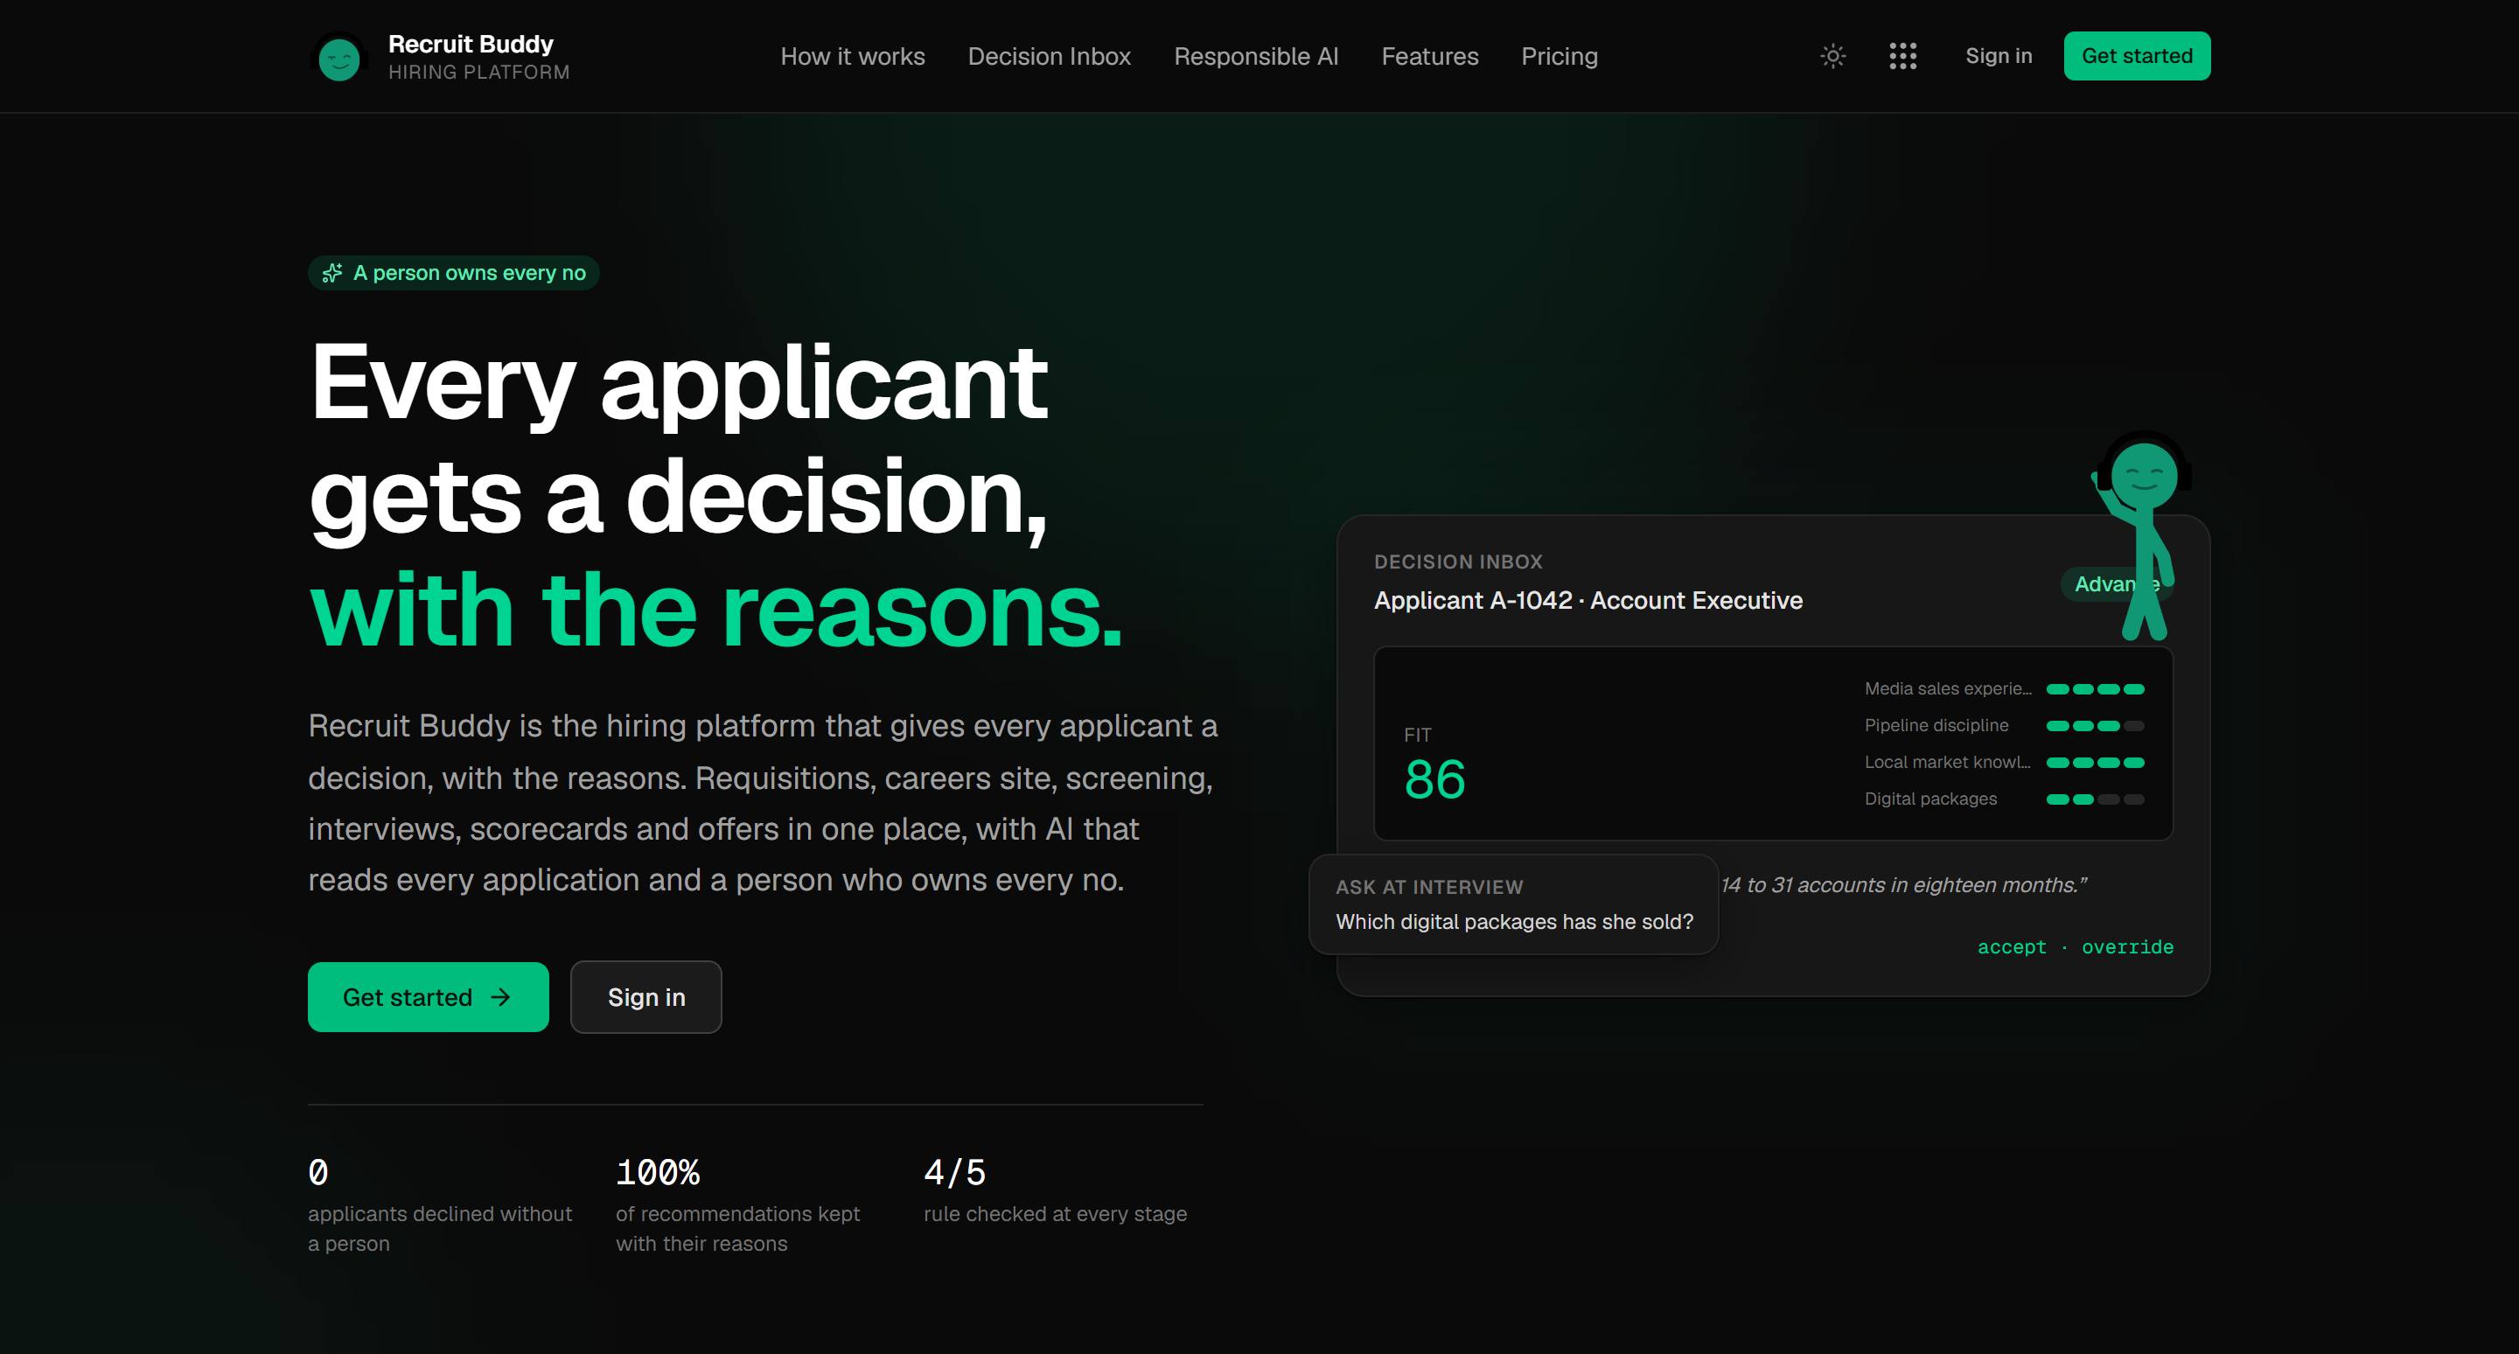Click the HIRING PLATFORM subtitle

coord(478,73)
